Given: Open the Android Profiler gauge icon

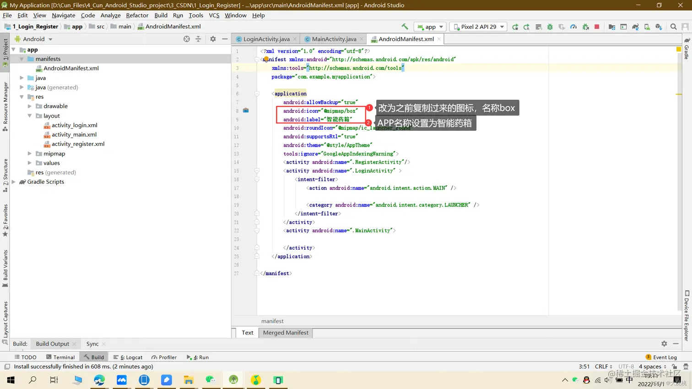Looking at the screenshot, I should [573, 27].
